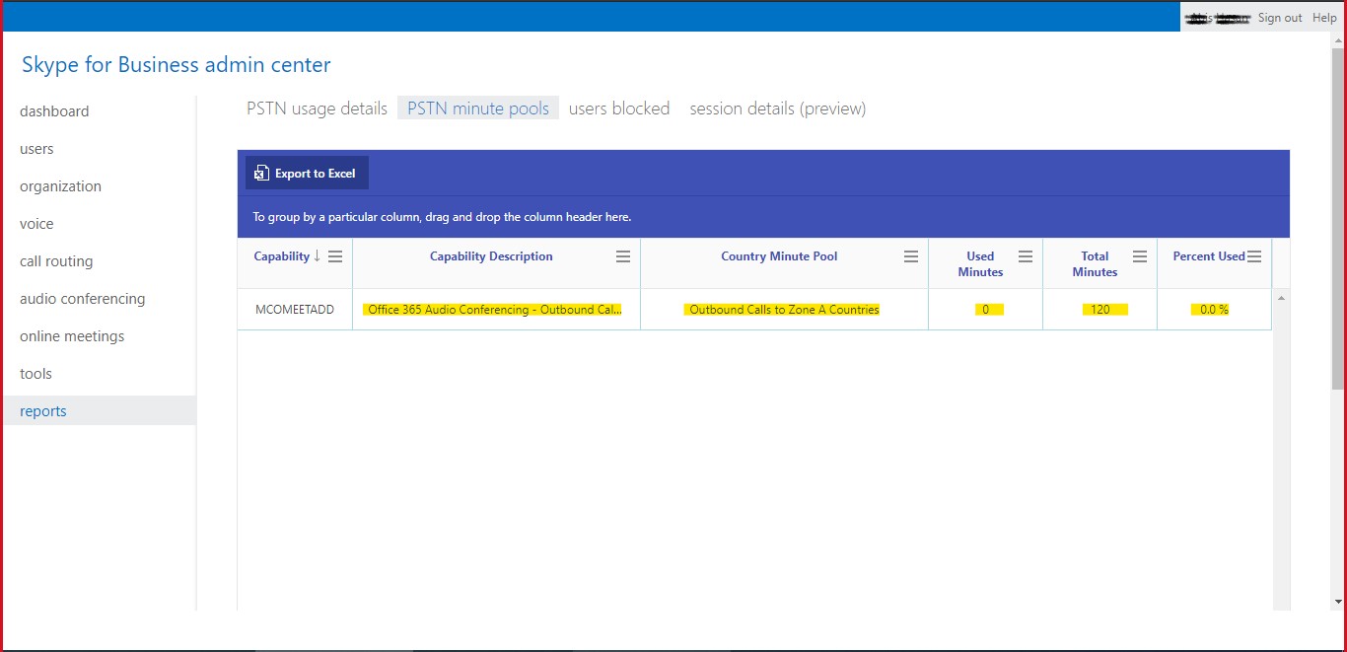Open Percent Used column menu icon

1254,256
